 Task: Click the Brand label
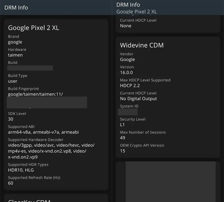(x=13, y=36)
